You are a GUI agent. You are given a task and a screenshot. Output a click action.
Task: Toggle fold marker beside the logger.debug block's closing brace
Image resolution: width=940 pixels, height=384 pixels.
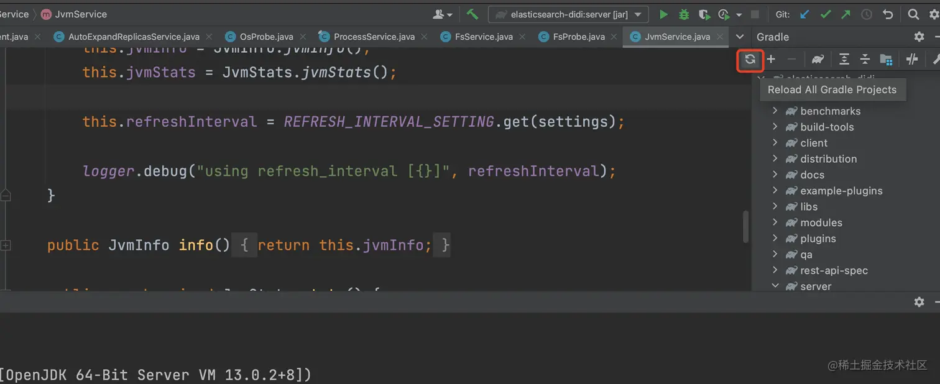[6, 196]
